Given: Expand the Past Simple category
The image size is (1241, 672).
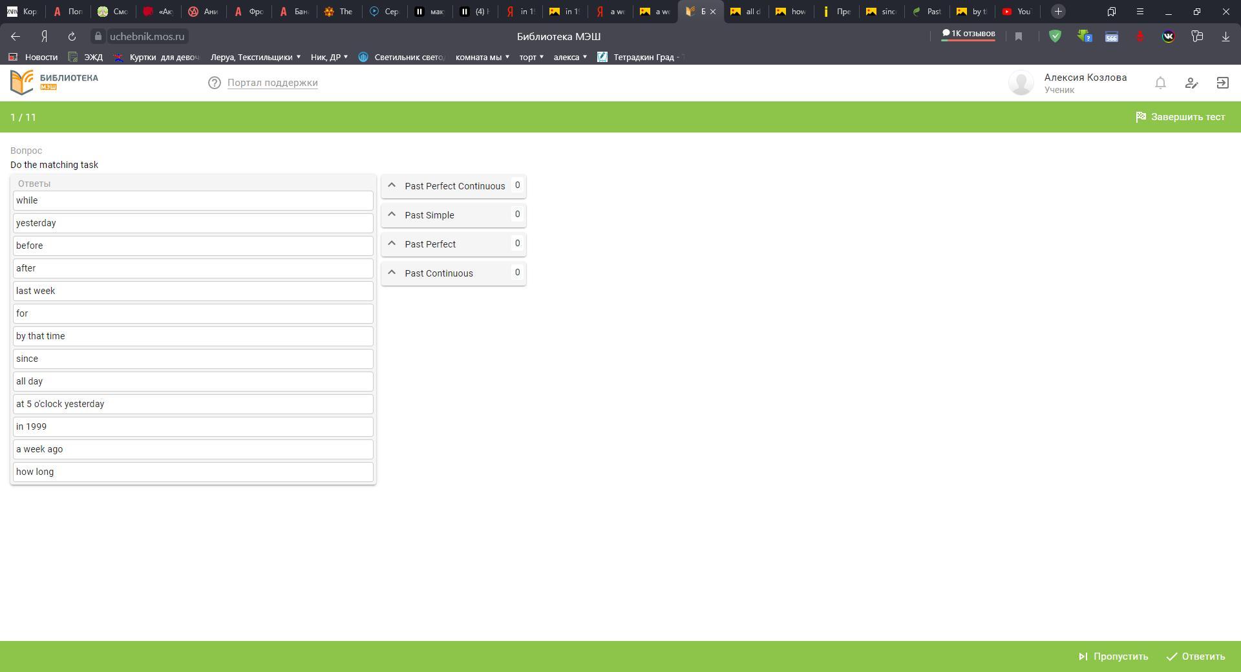Looking at the screenshot, I should click(x=392, y=215).
